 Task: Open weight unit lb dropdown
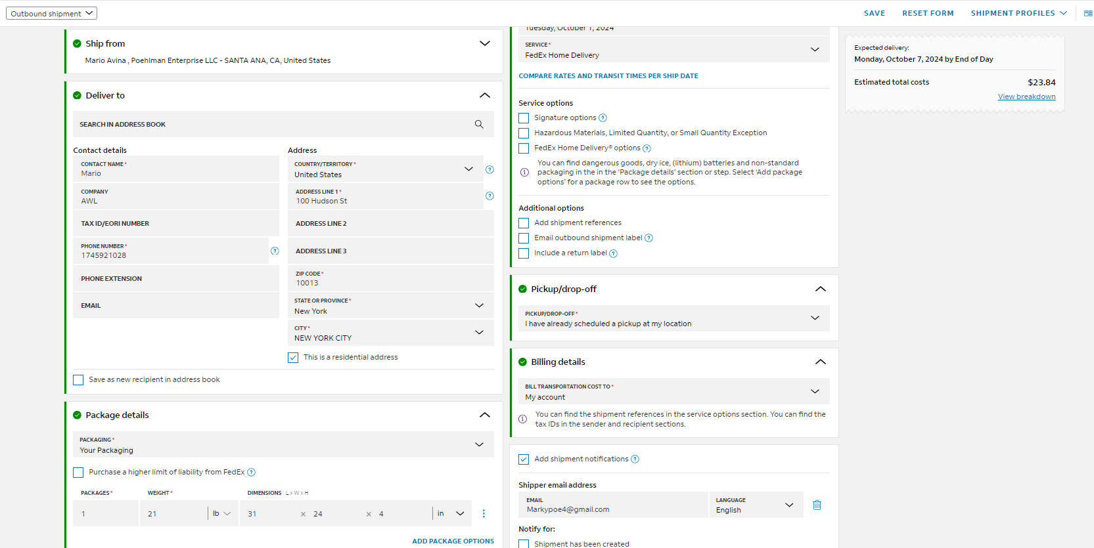pos(222,513)
